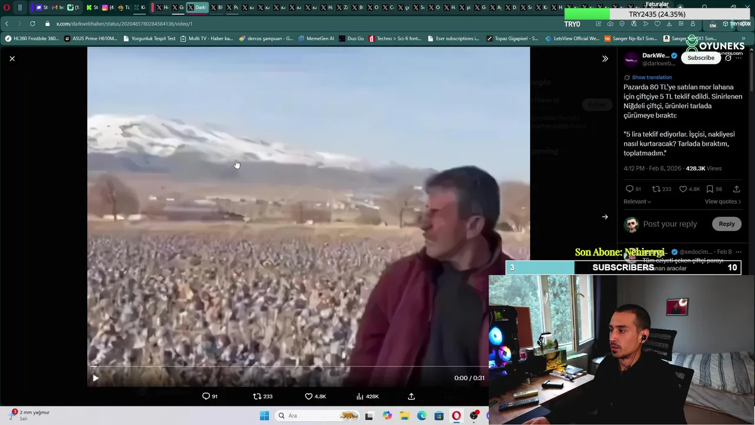Share via upload icon below video
This screenshot has height=425, width=755.
coord(411,396)
